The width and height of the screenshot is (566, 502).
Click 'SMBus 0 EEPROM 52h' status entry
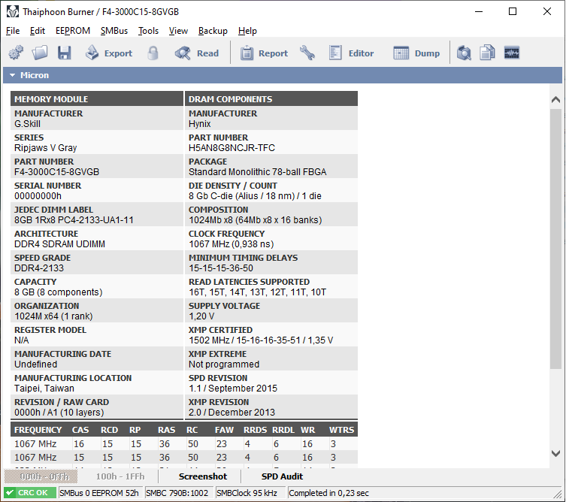(99, 493)
